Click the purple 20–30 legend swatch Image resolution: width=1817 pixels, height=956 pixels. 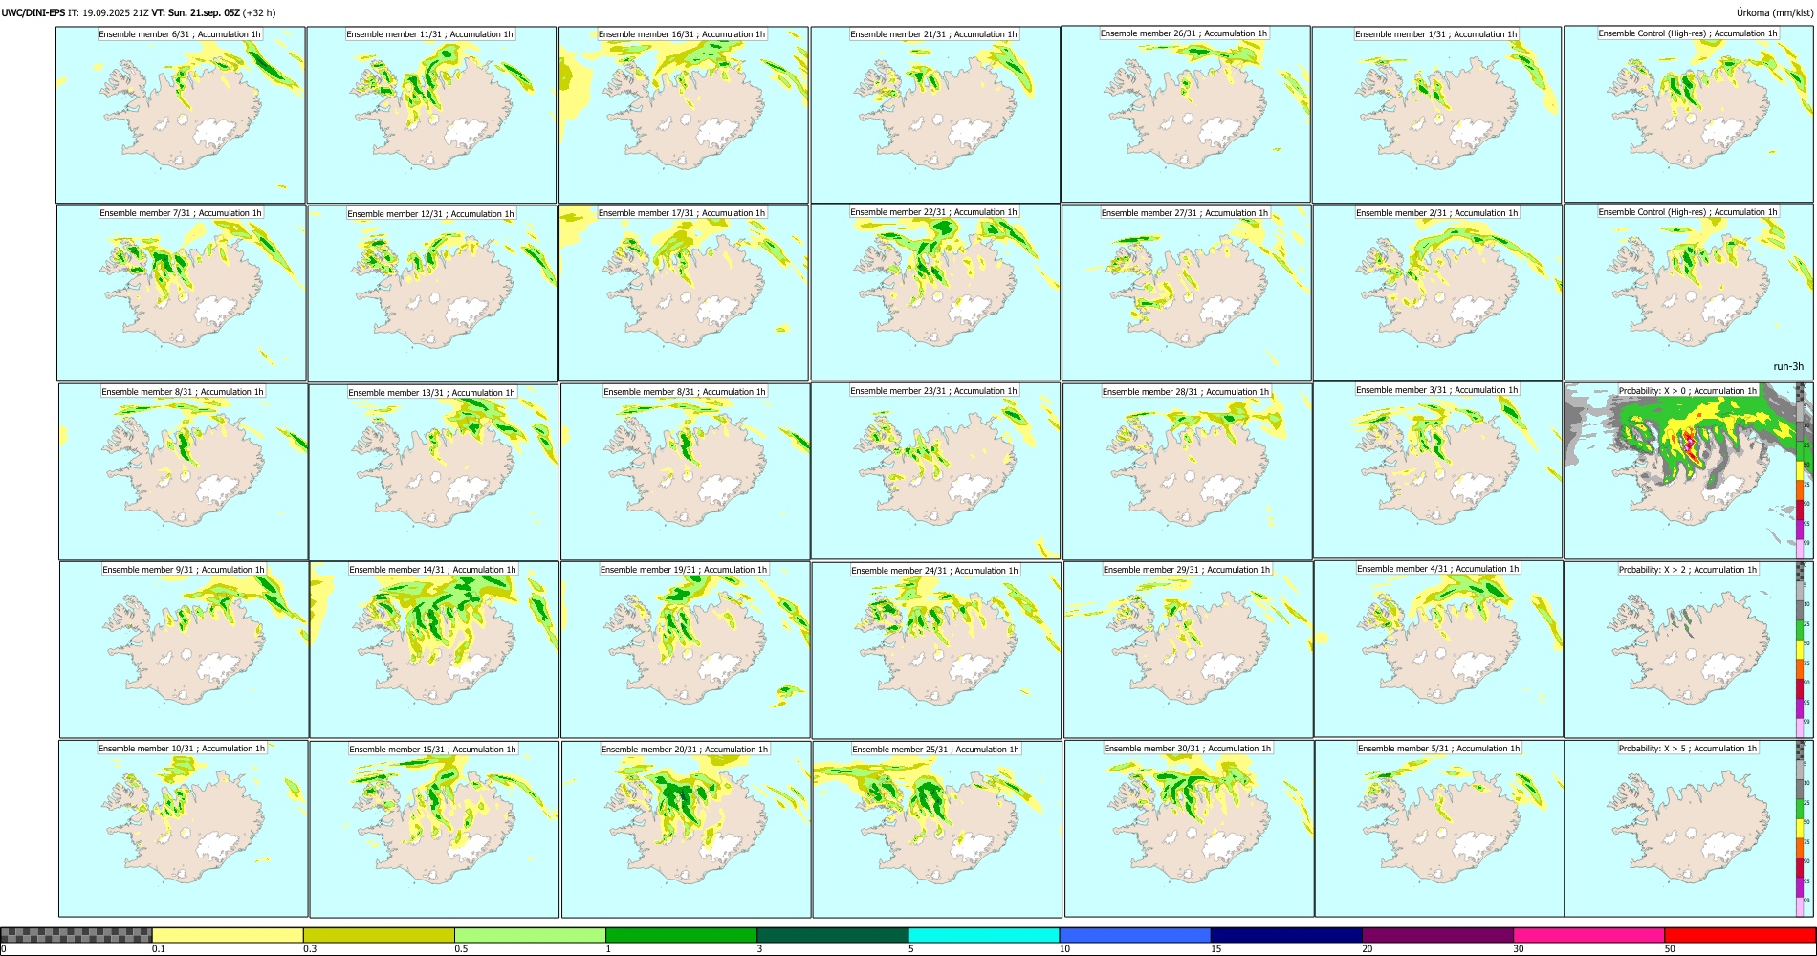(x=1437, y=935)
